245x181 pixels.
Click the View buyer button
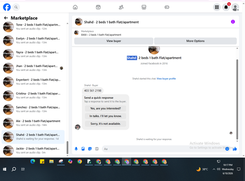click(x=114, y=41)
